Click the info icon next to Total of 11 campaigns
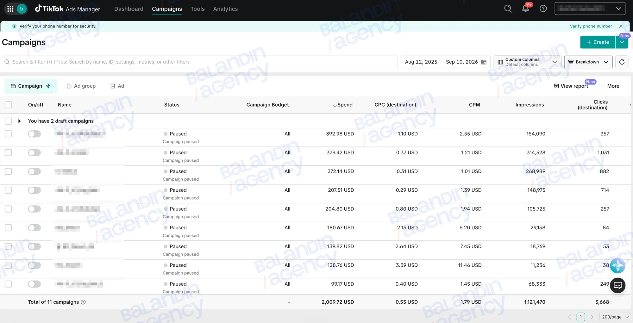The width and height of the screenshot is (633, 323). (83, 302)
